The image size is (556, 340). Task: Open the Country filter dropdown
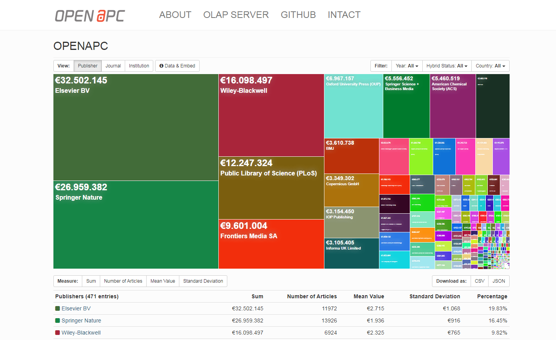(x=490, y=66)
